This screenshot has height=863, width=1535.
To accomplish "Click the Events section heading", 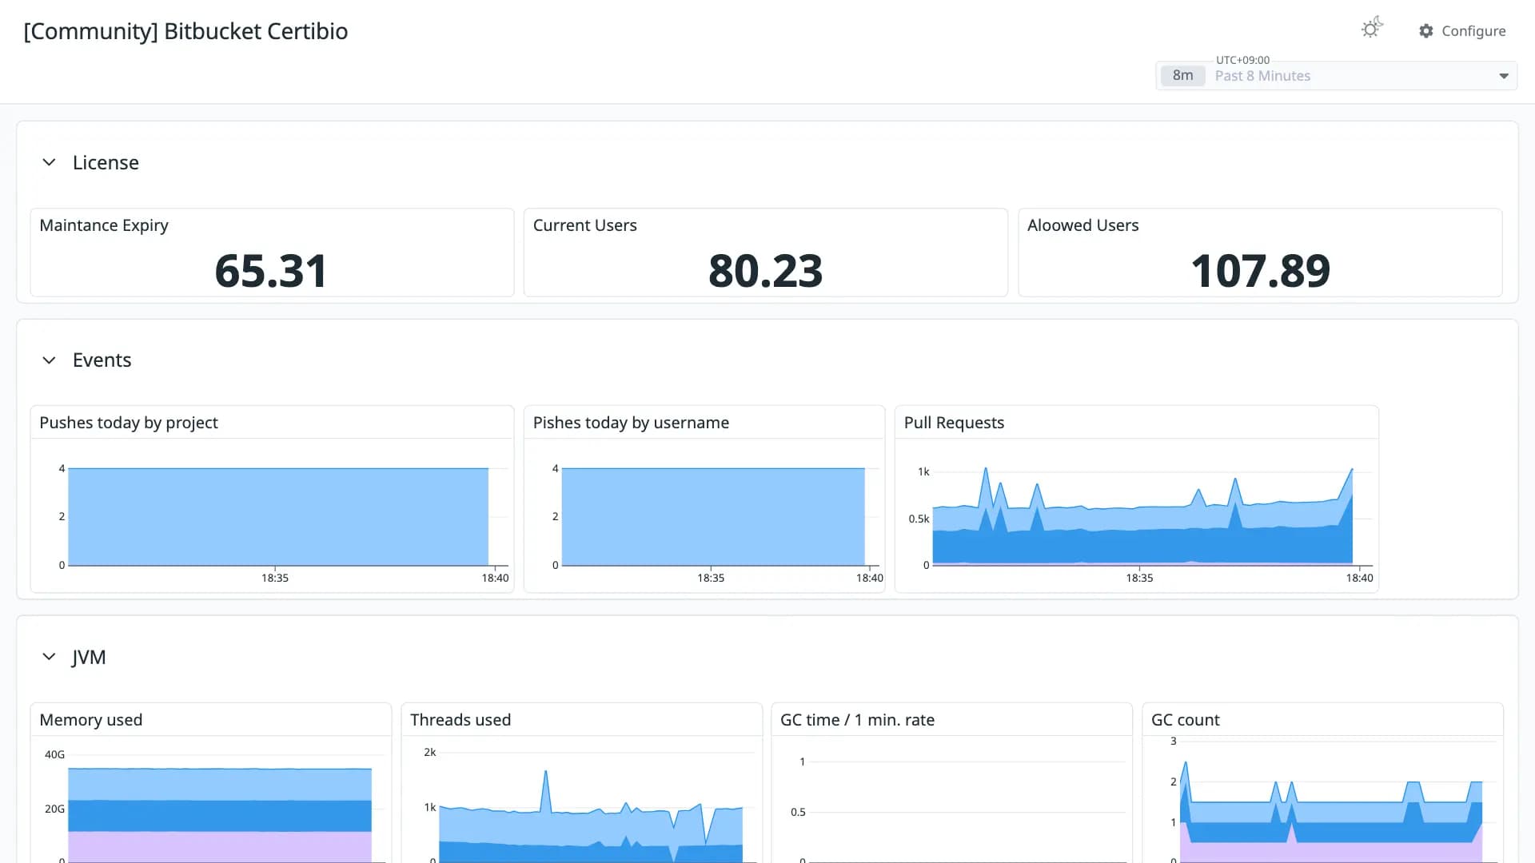I will point(102,360).
